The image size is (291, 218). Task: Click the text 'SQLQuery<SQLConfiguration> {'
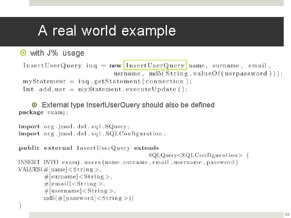(198, 155)
